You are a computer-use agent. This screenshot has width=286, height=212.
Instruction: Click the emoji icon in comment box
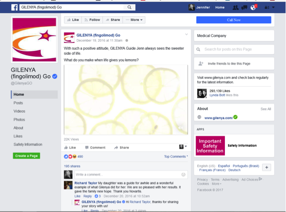pyautogui.click(x=183, y=174)
